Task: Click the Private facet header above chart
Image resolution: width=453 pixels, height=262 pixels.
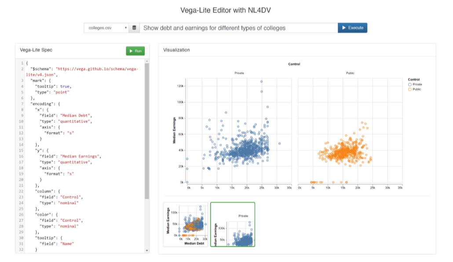Action: [239, 73]
